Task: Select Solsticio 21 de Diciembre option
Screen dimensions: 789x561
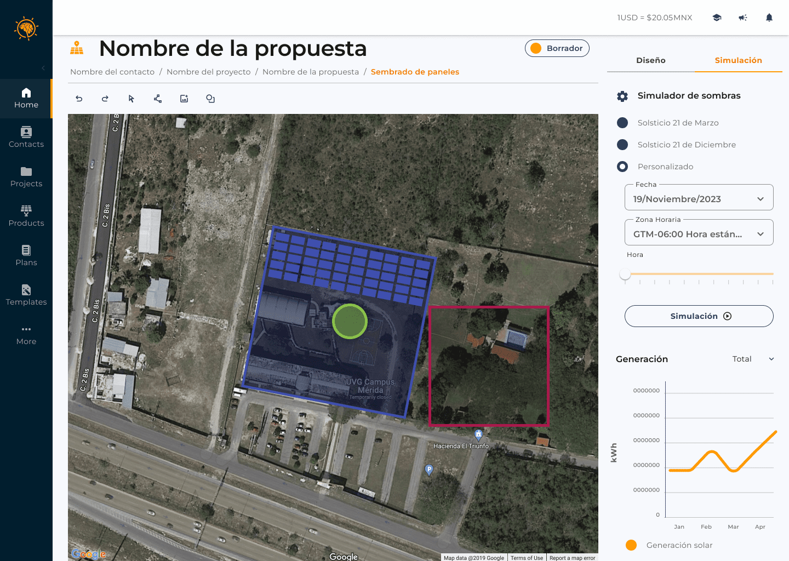Action: pos(622,145)
